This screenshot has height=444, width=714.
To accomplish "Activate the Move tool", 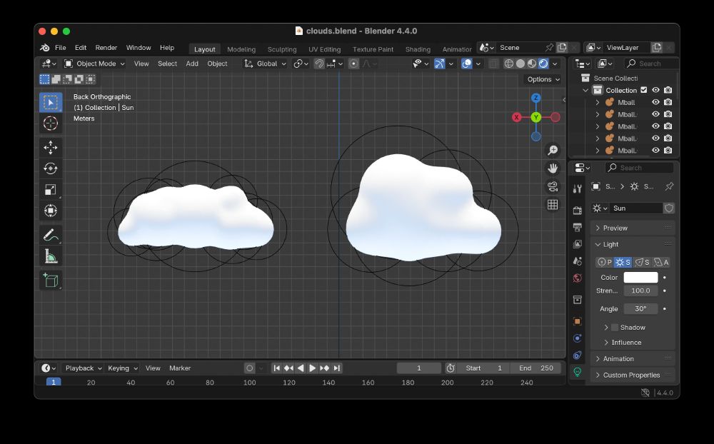I will [x=51, y=147].
